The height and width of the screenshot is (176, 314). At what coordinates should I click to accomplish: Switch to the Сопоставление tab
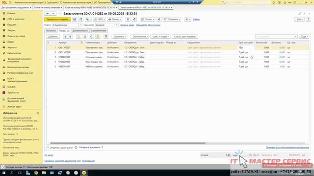[98, 31]
